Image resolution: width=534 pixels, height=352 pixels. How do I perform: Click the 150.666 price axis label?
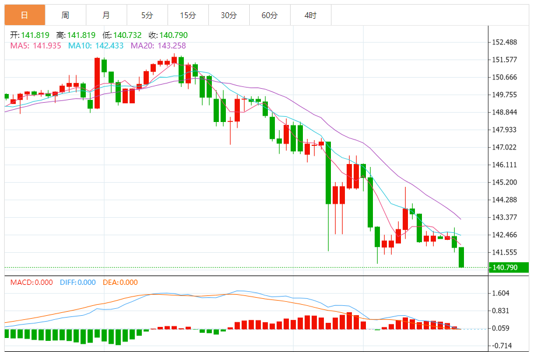[504, 78]
